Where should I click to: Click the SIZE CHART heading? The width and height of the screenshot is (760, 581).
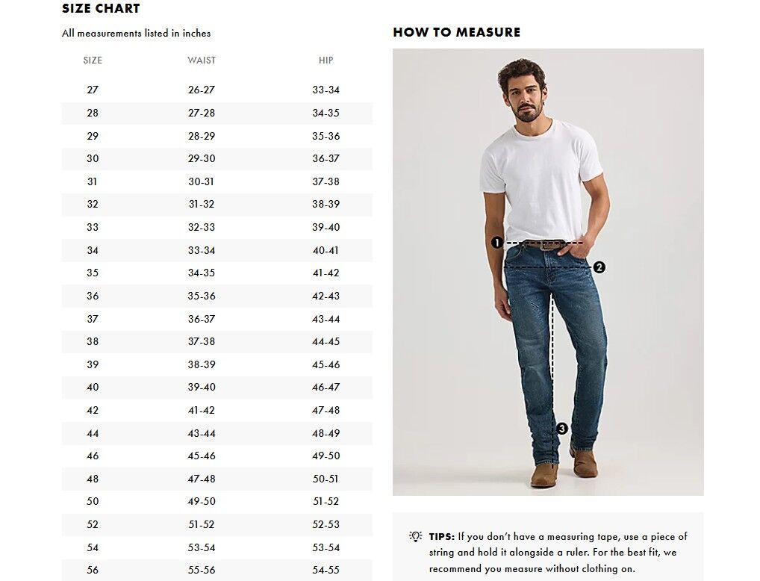pos(101,9)
